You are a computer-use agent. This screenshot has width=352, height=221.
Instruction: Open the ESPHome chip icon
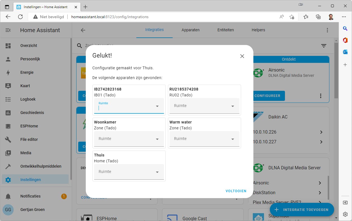point(8,126)
